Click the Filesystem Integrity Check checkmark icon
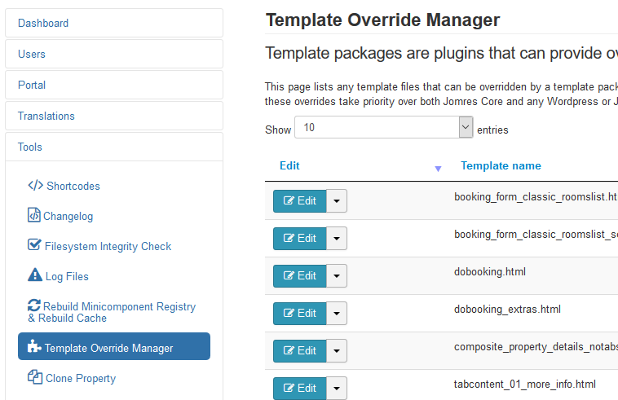The image size is (618, 400). (34, 244)
